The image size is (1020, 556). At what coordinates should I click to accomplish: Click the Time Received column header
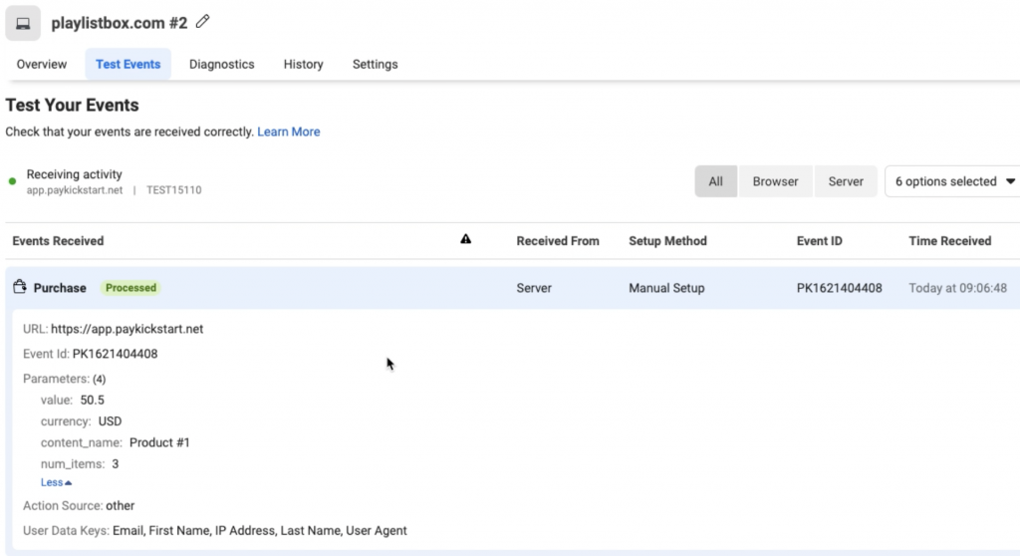tap(949, 241)
